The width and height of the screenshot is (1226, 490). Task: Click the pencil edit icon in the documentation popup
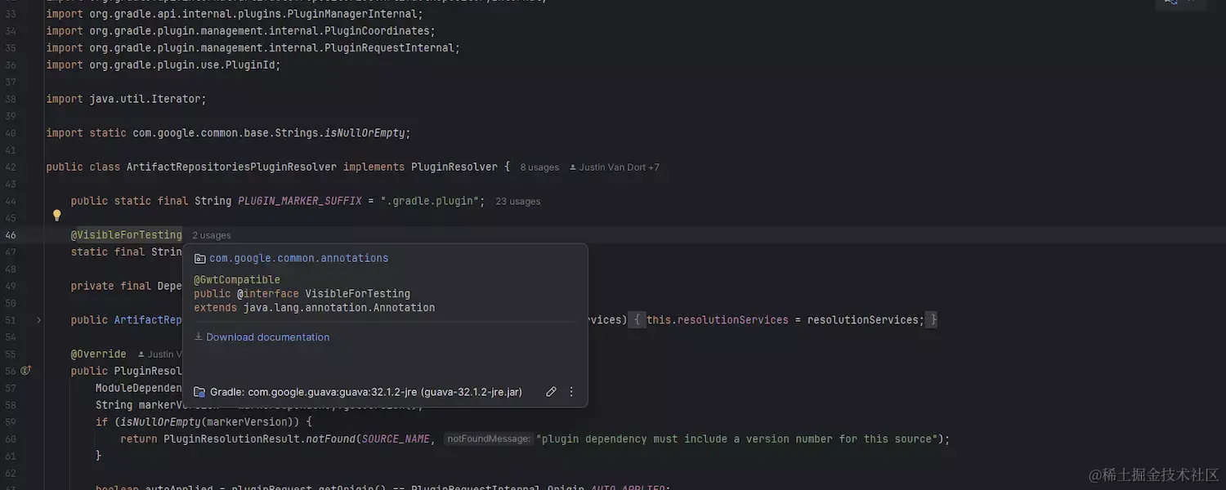551,391
